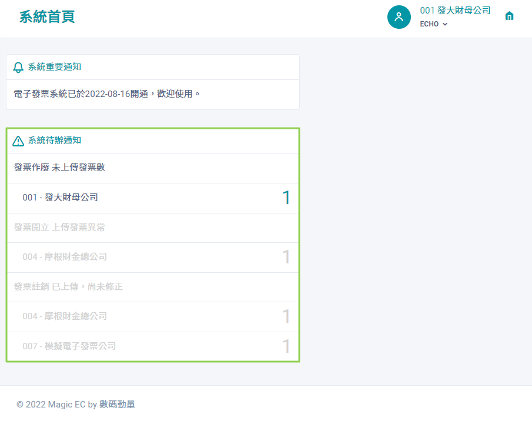Click the warning triangle pending icon
The height and width of the screenshot is (421, 532).
[x=18, y=141]
